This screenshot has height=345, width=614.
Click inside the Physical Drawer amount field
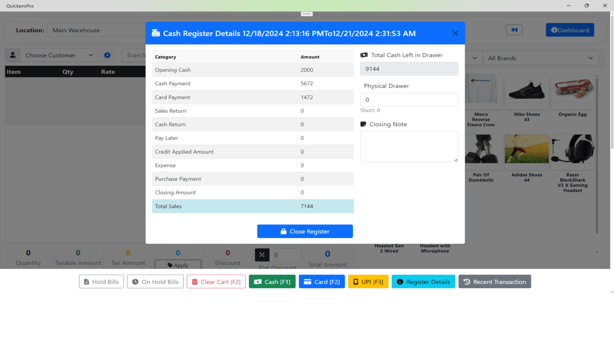pos(409,99)
